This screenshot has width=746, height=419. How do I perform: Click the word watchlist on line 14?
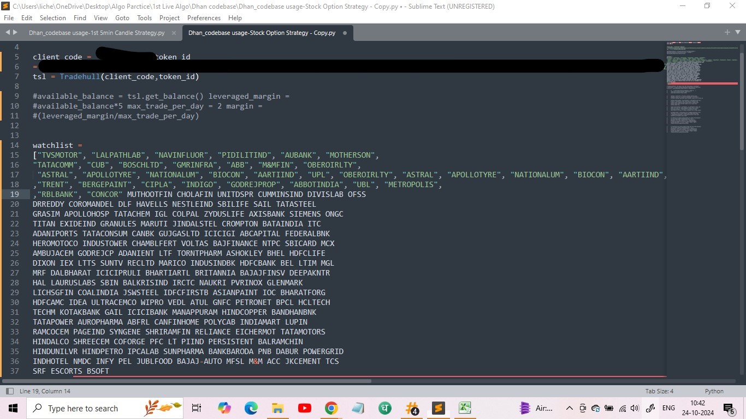click(53, 145)
